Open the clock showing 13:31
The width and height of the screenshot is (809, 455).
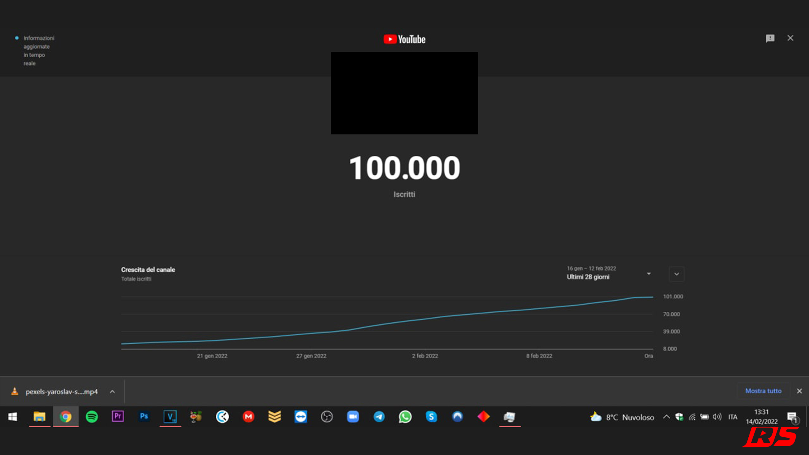(x=762, y=417)
